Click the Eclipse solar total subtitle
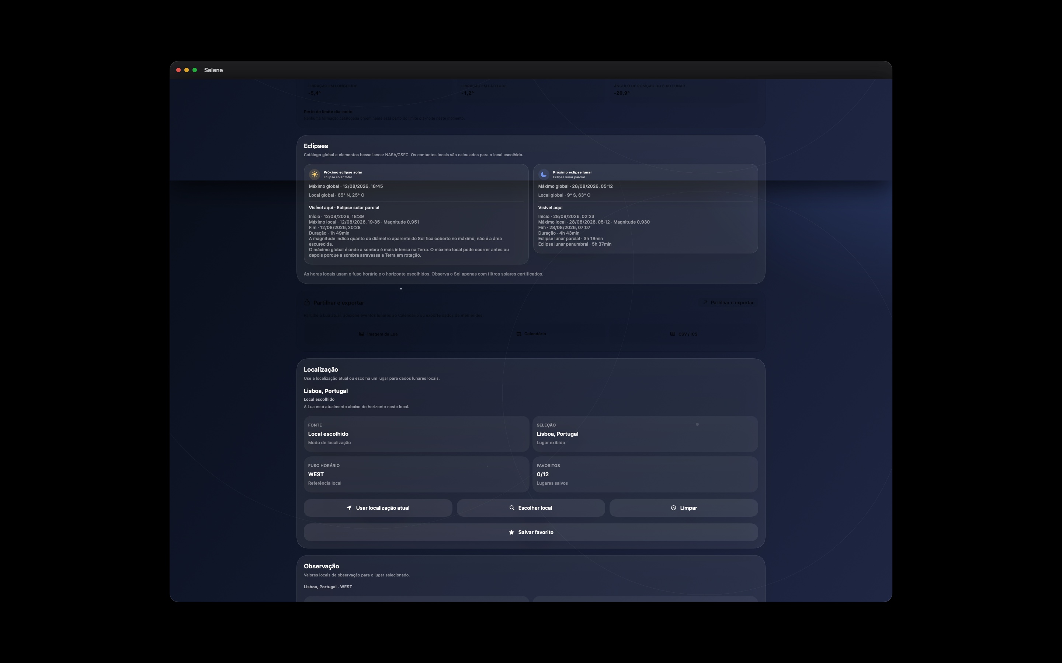 tap(337, 177)
